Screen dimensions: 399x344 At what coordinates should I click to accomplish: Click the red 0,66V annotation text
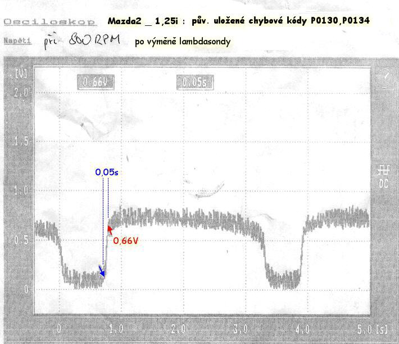point(126,241)
